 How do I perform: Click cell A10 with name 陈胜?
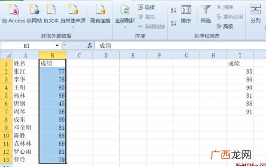pos(25,135)
